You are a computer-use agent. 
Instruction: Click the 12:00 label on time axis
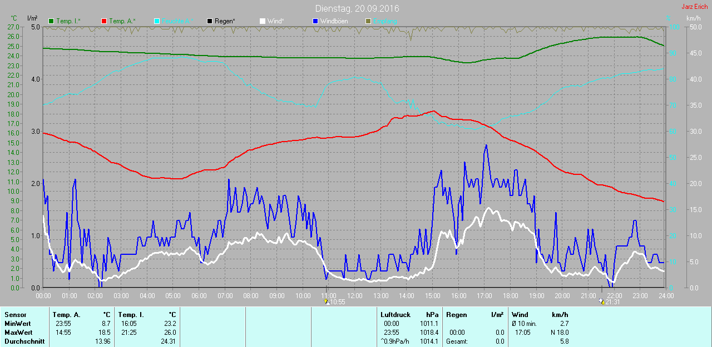[x=354, y=295]
